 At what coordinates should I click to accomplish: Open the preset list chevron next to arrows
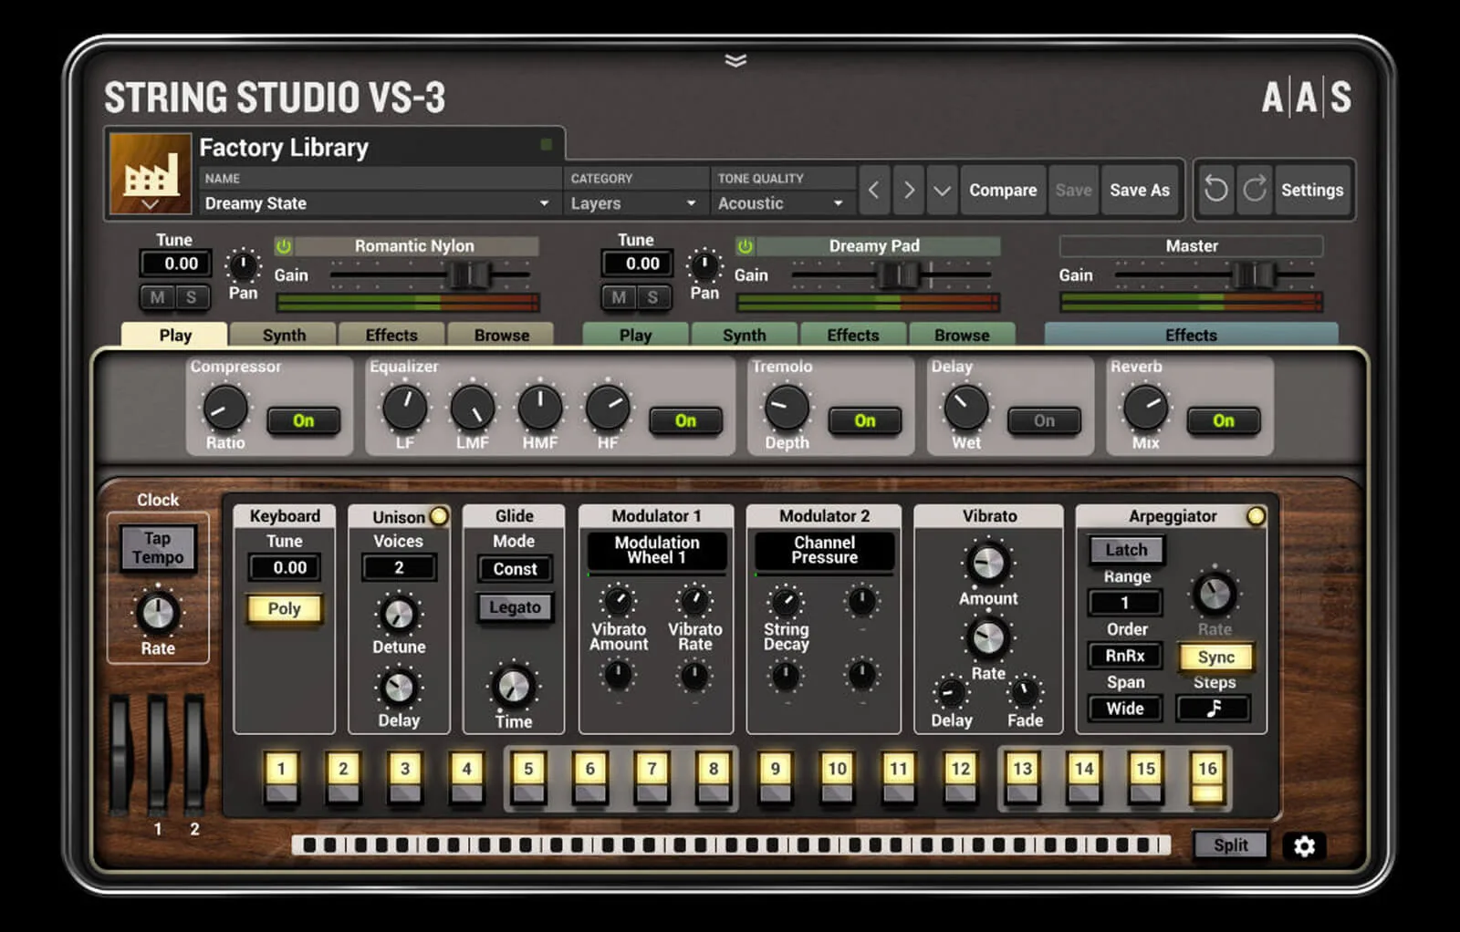pyautogui.click(x=943, y=190)
